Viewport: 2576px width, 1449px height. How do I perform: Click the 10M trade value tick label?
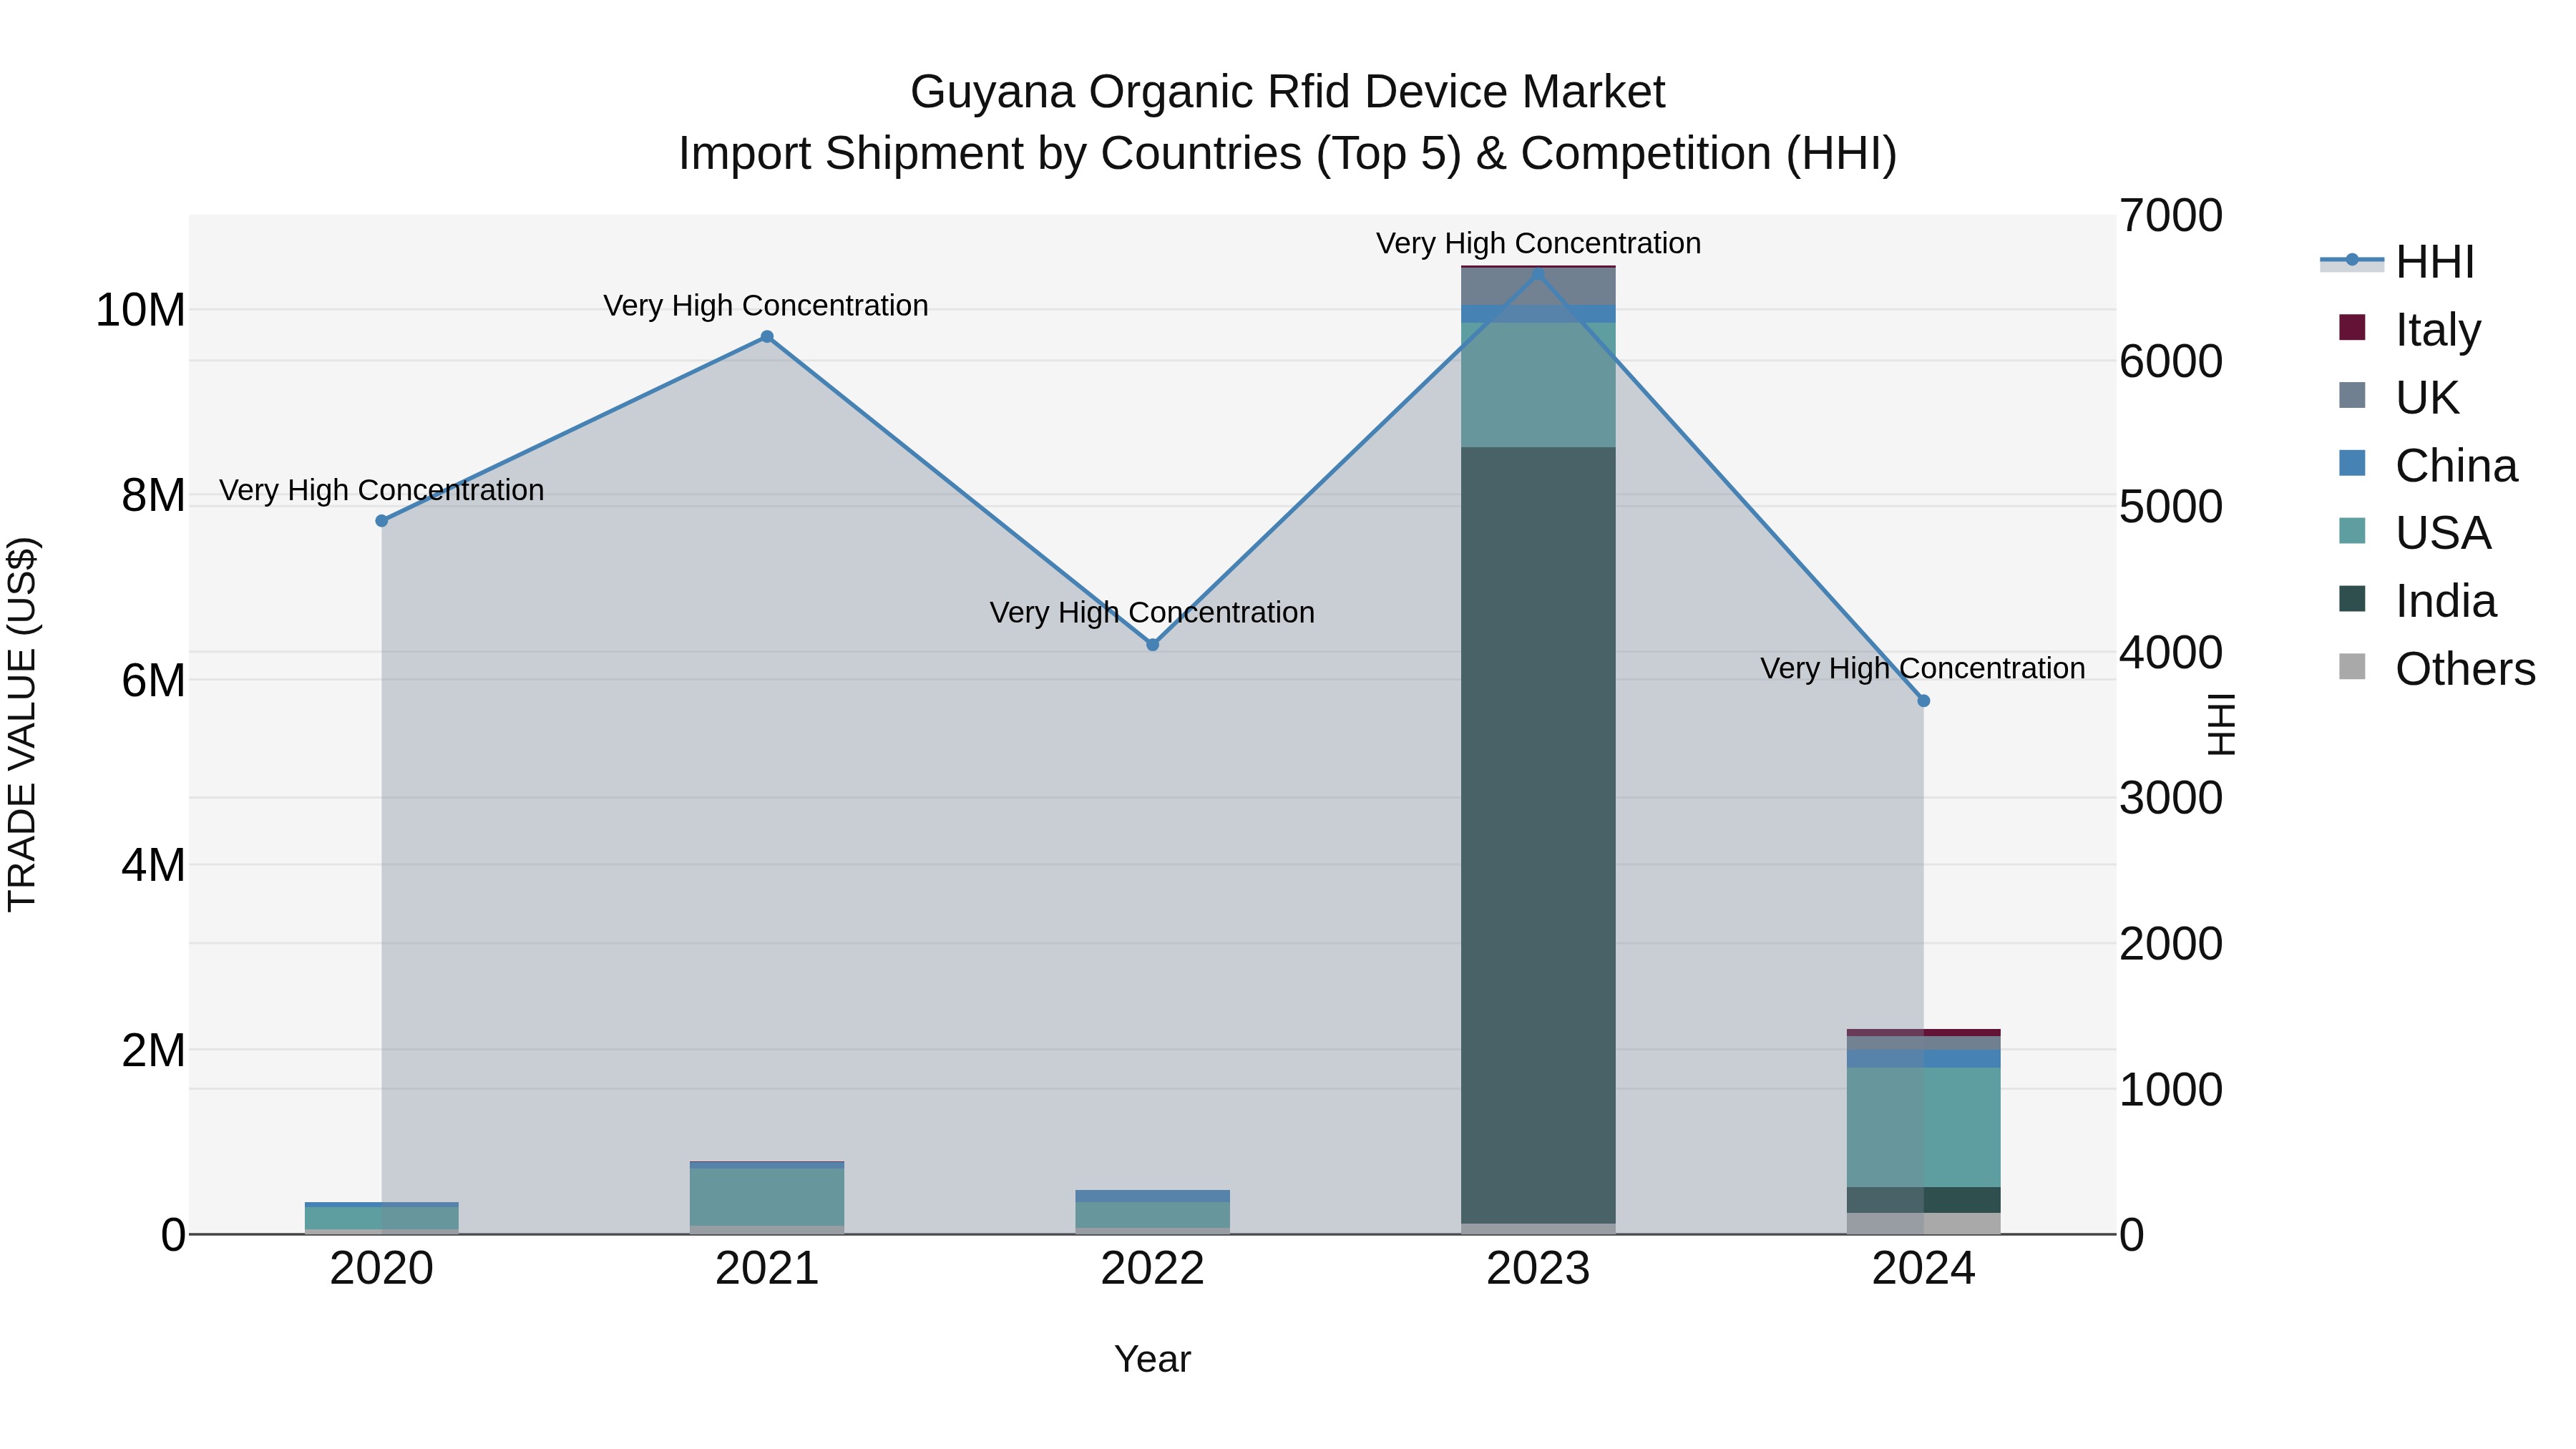140,310
